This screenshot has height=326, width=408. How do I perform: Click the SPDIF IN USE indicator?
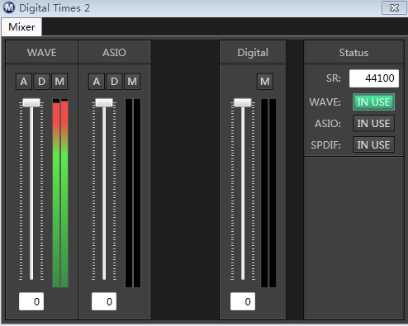(x=373, y=144)
